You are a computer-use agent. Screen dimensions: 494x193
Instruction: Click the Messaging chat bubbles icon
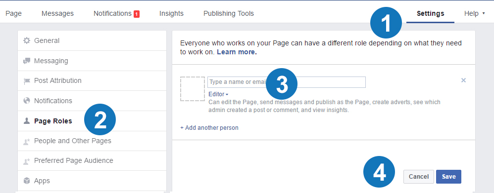[27, 61]
